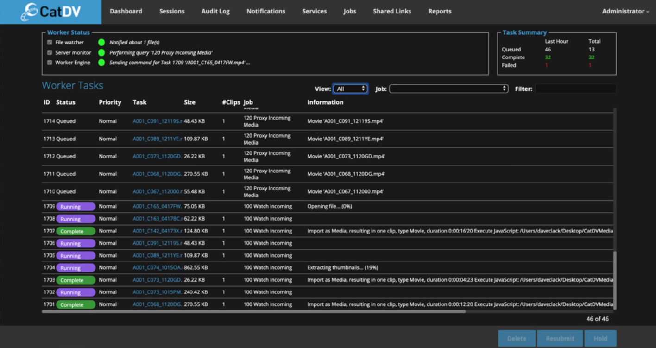The height and width of the screenshot is (348, 656).
Task: Switch to the Notifications page
Action: 266,12
